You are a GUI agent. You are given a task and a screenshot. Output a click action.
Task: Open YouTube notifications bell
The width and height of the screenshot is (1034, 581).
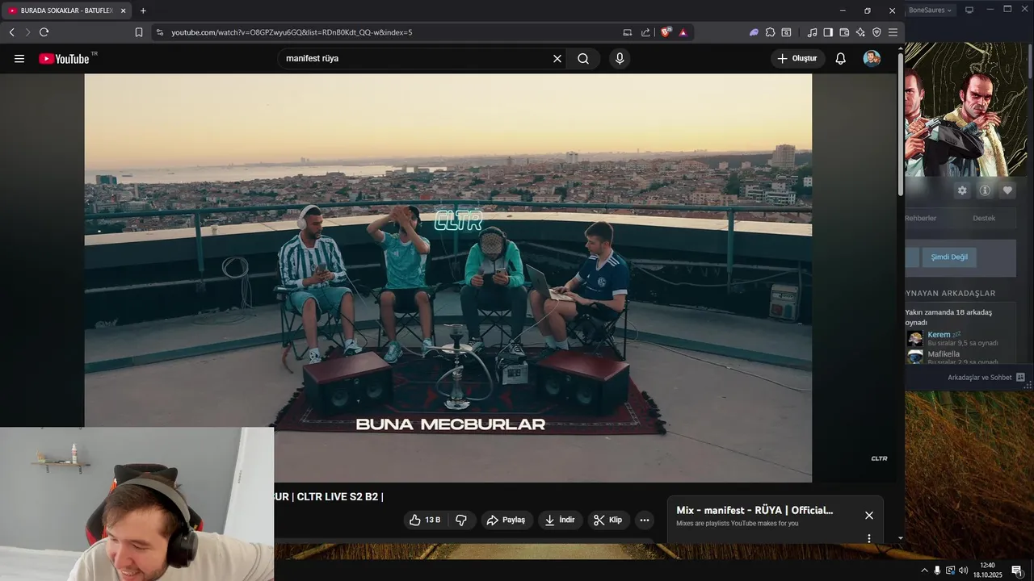pyautogui.click(x=840, y=59)
